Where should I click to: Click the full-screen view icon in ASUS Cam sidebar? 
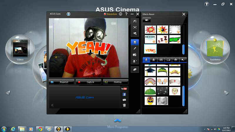coord(135,27)
